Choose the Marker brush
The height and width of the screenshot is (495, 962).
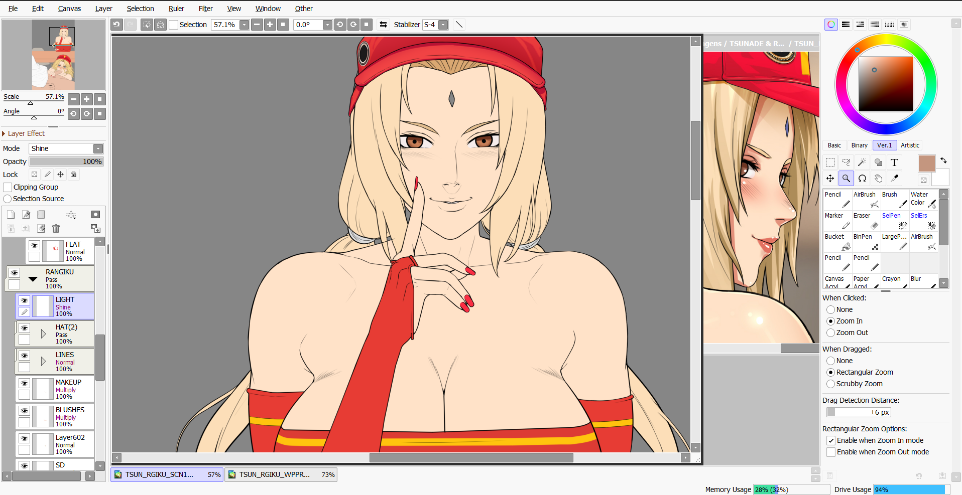click(837, 221)
